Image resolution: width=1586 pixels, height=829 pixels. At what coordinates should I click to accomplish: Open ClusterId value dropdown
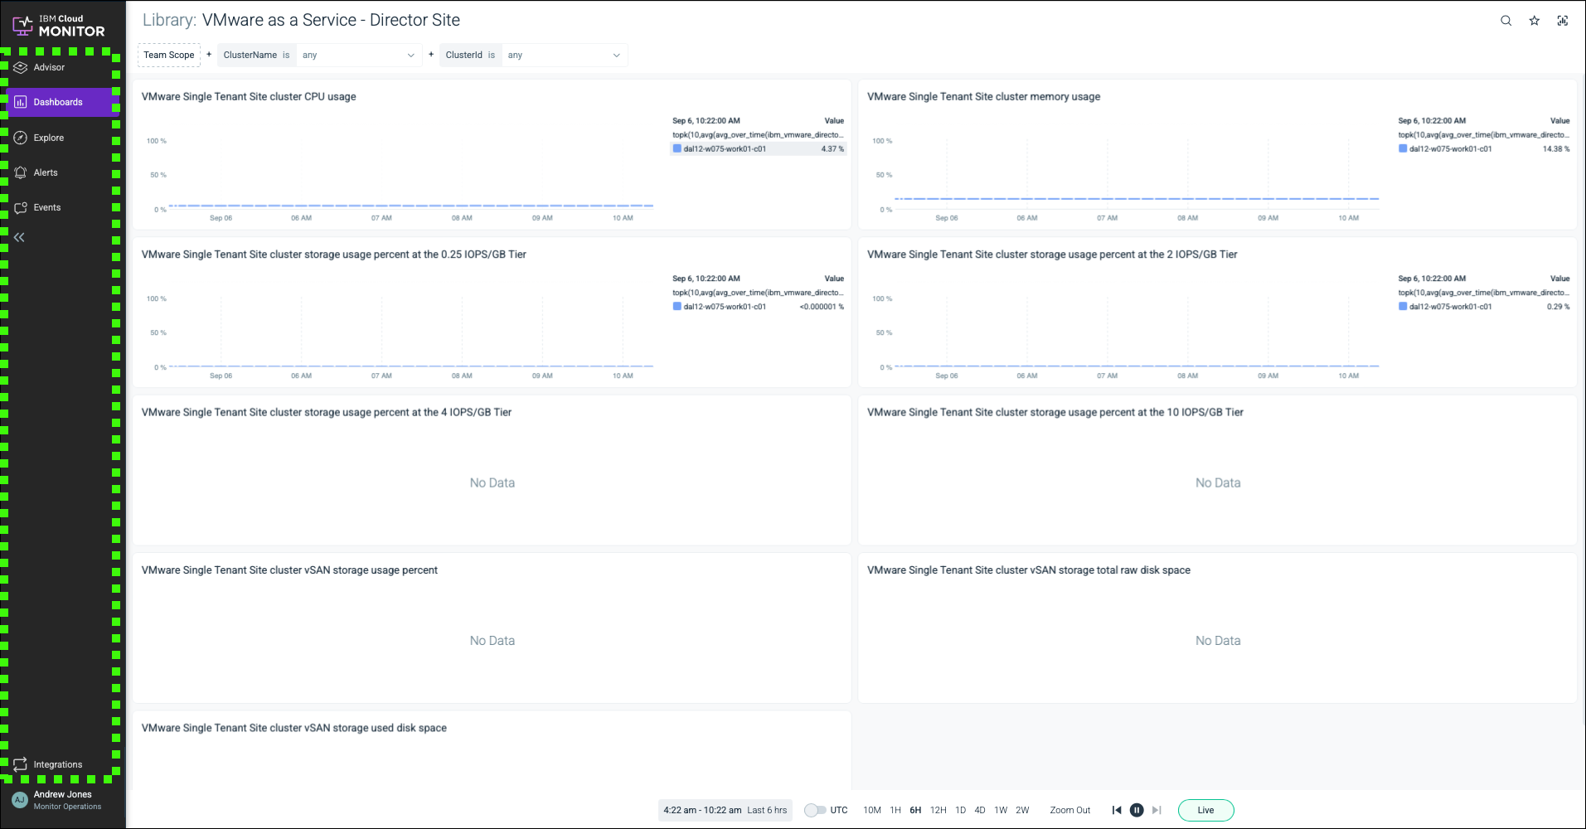[565, 55]
